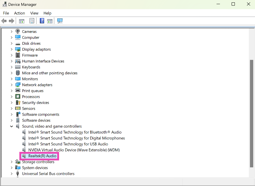The image size is (255, 186).
Task: Open the Action menu
Action: tap(20, 13)
